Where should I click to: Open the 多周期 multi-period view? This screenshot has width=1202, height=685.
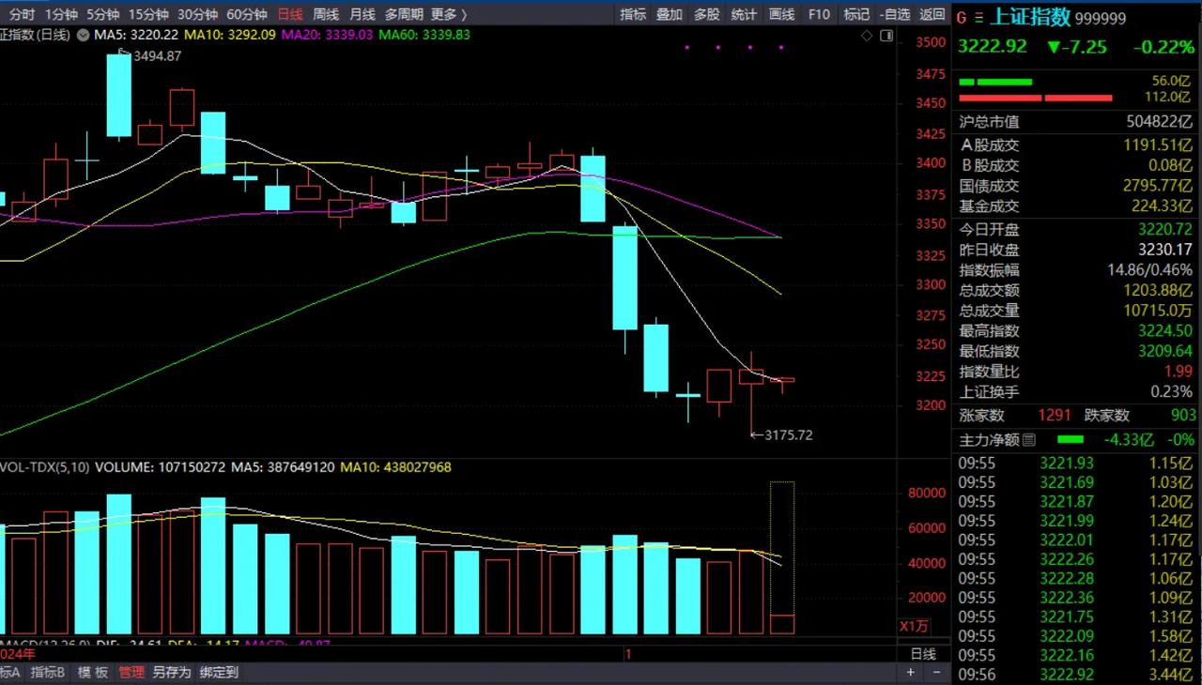click(x=404, y=14)
